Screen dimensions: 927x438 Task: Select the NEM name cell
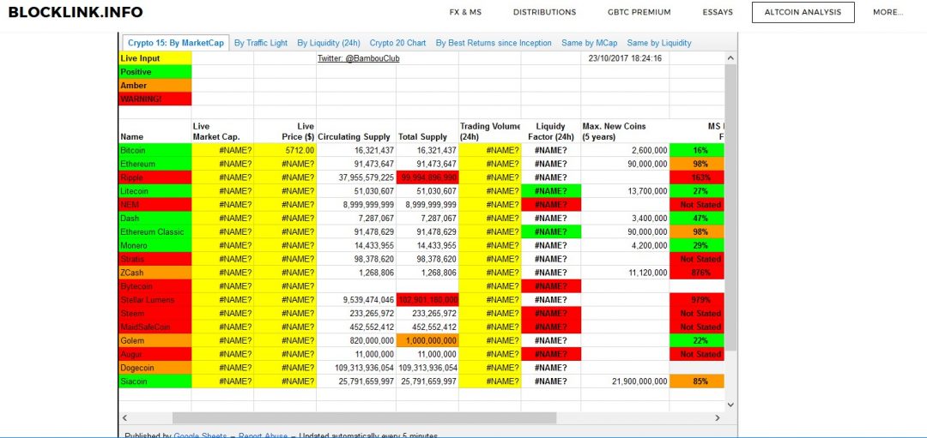pyautogui.click(x=154, y=205)
